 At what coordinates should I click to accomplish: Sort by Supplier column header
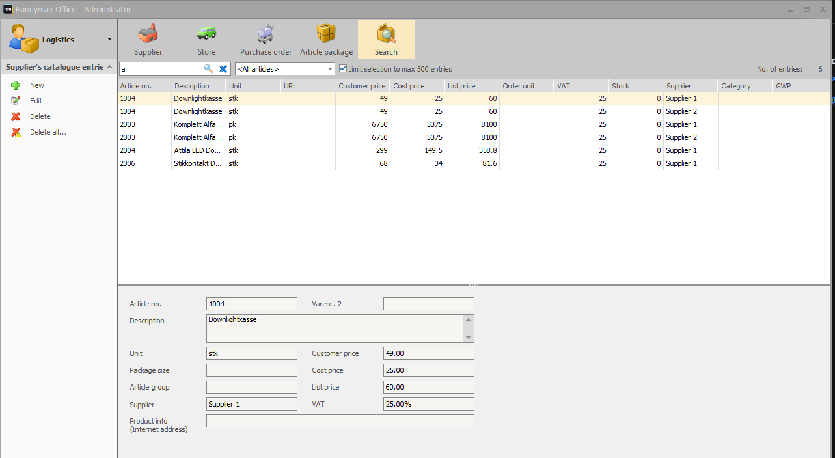[691, 86]
